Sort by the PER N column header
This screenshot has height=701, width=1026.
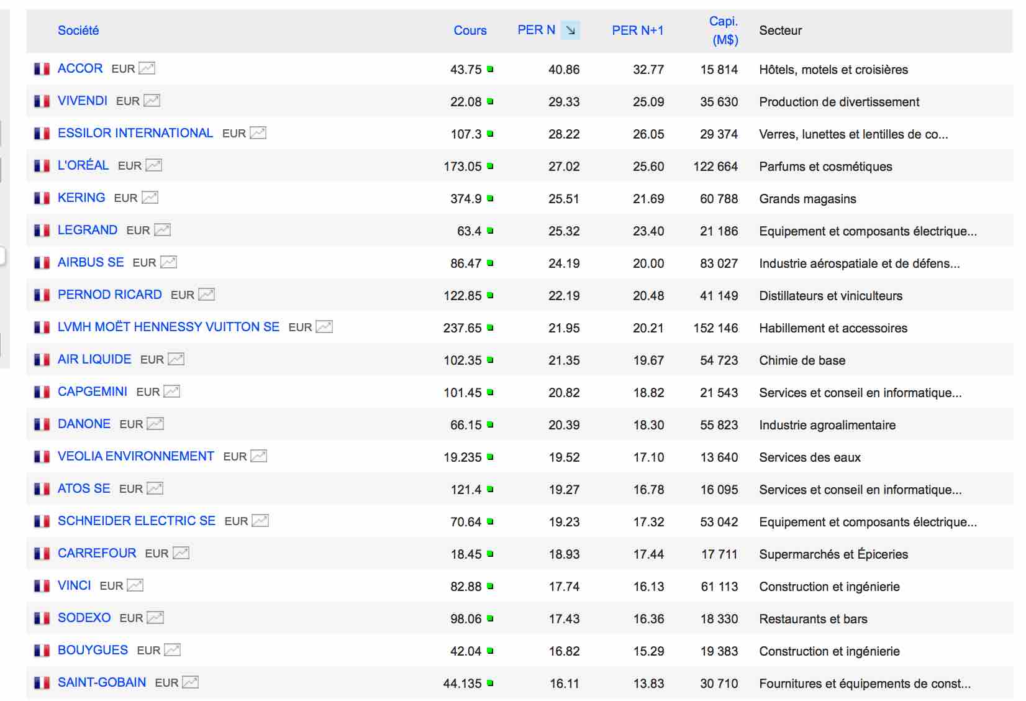537,30
